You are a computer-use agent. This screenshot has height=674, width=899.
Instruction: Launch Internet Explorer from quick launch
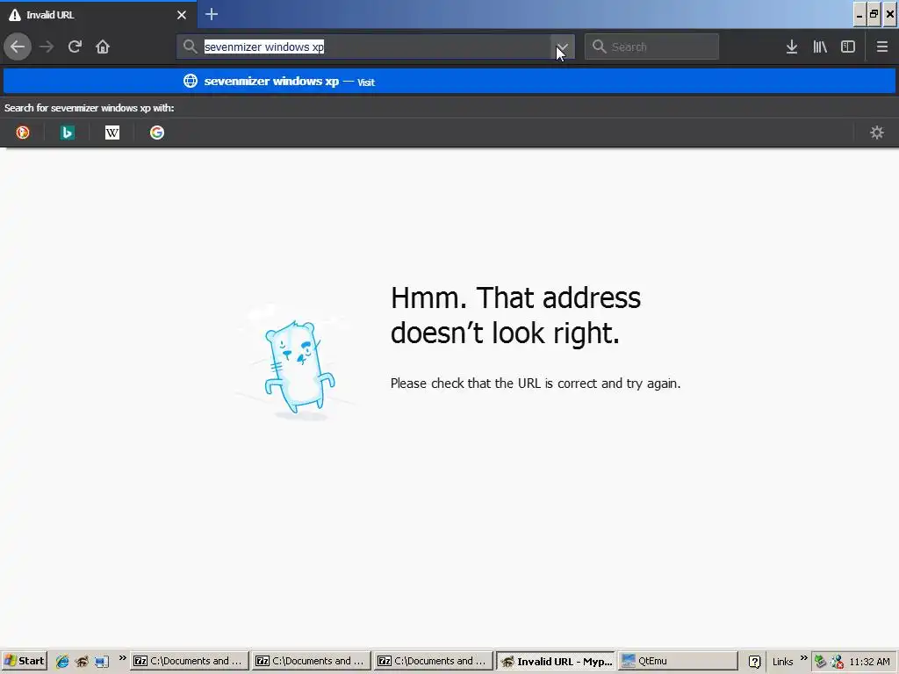tap(62, 662)
